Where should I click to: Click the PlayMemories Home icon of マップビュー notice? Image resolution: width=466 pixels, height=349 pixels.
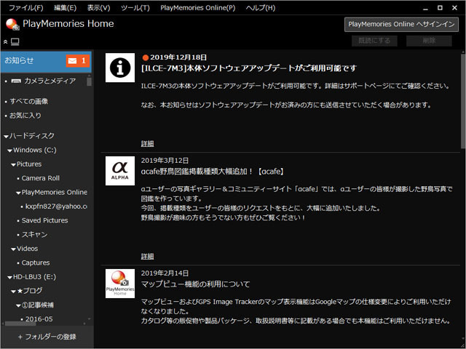coord(120,284)
